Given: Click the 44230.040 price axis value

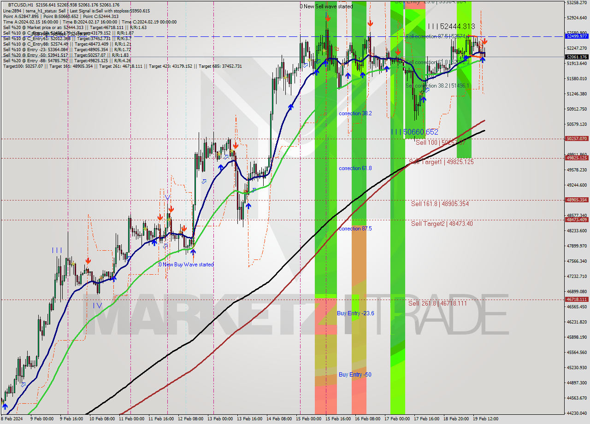Looking at the screenshot, I should click(x=577, y=413).
